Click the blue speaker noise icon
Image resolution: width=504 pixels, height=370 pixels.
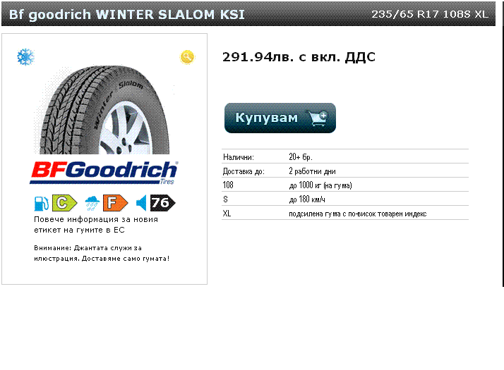(141, 203)
